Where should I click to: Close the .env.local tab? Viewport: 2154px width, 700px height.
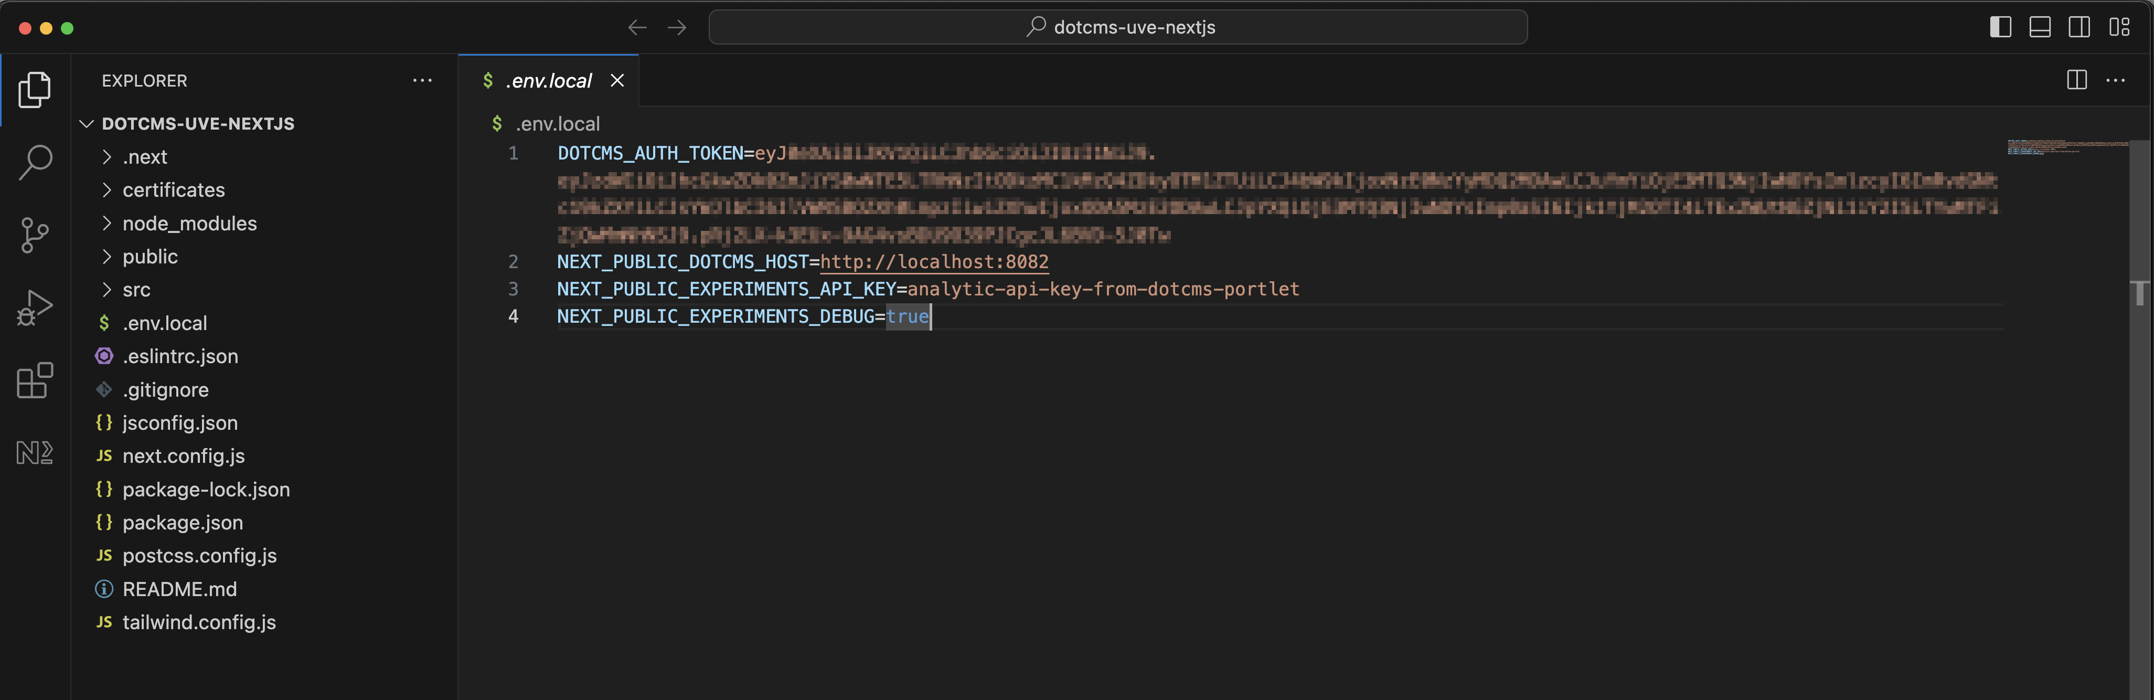point(617,80)
